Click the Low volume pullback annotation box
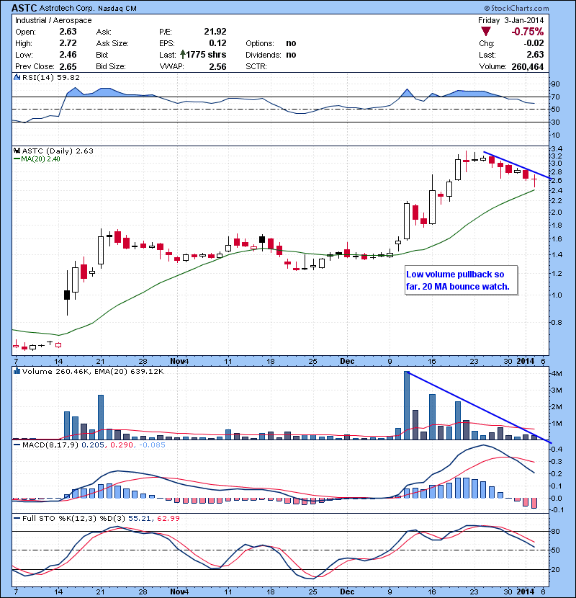Image resolution: width=576 pixels, height=598 pixels. tap(461, 280)
